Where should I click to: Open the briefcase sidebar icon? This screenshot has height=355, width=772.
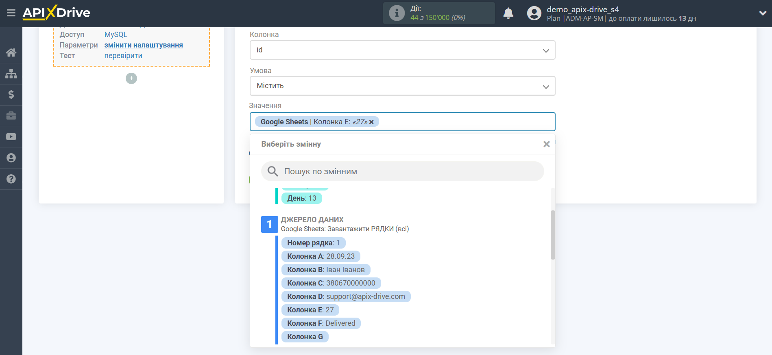tap(11, 116)
